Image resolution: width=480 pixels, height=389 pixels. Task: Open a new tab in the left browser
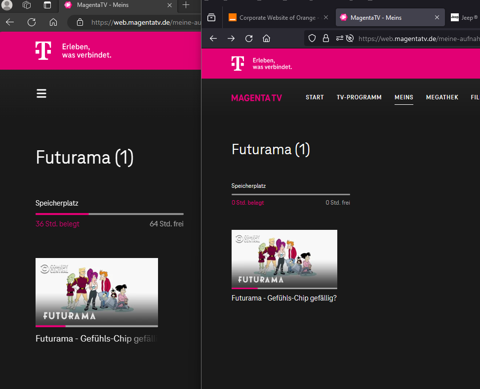[x=186, y=5]
